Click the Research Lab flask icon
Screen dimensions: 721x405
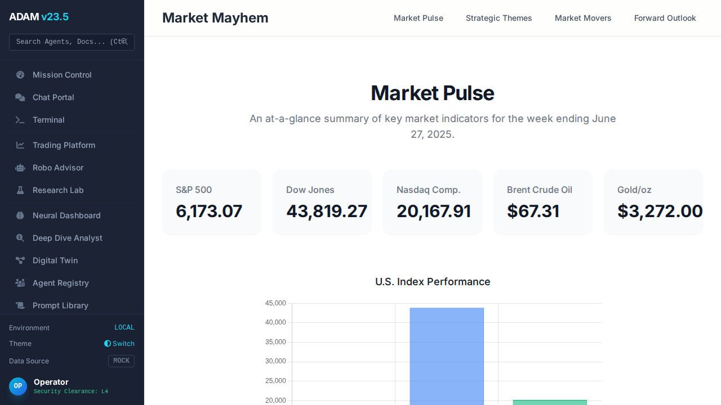coord(20,190)
